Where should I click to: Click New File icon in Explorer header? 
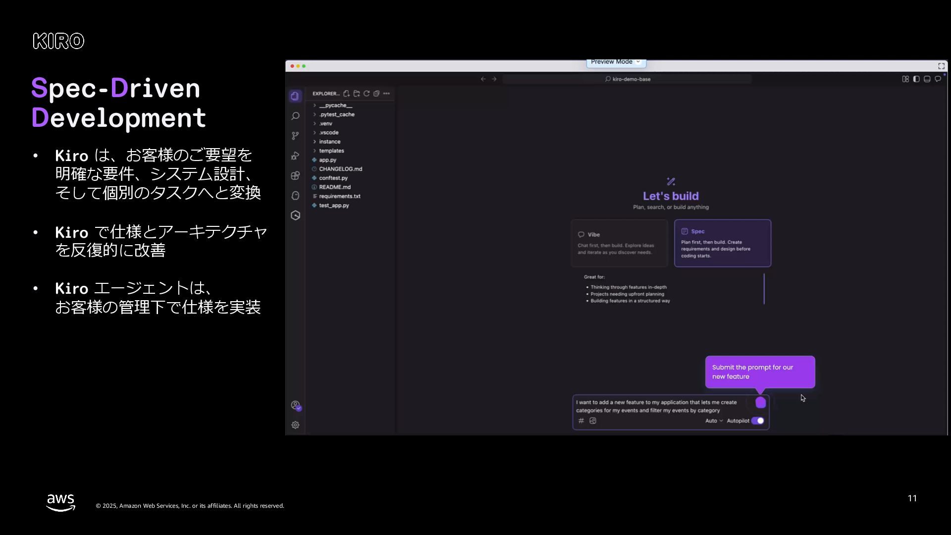pyautogui.click(x=347, y=94)
